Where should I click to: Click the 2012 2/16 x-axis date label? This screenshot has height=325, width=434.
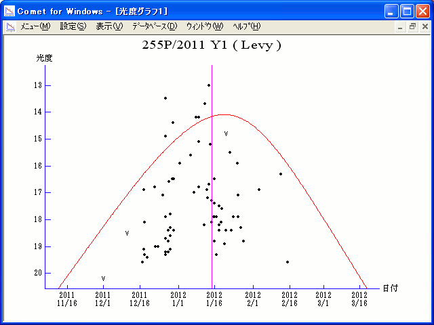[290, 299]
